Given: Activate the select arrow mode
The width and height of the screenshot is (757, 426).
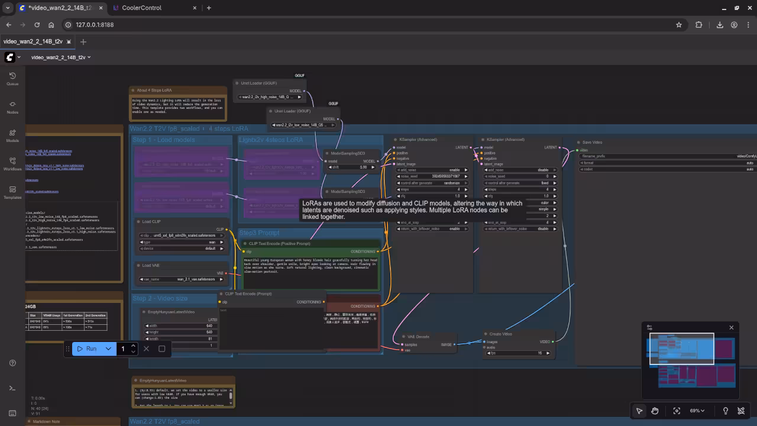Looking at the screenshot, I should point(639,411).
